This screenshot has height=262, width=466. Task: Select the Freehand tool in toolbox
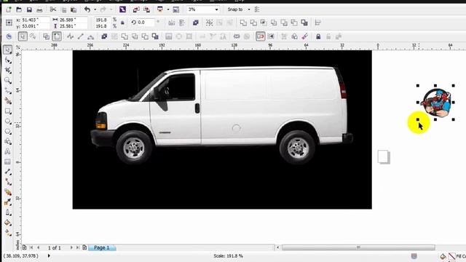(8, 91)
